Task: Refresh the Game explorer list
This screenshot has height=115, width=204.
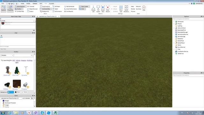Action: (x=32, y=98)
